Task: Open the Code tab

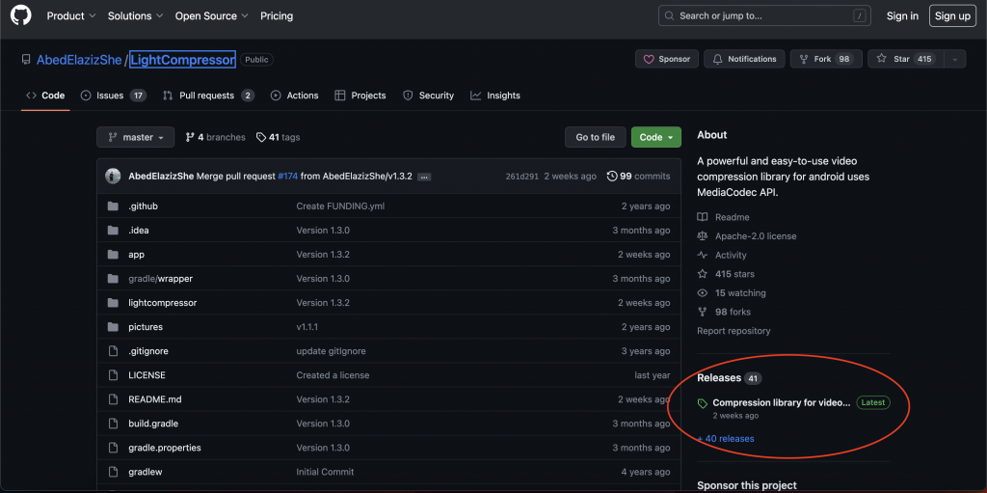Action: tap(45, 96)
